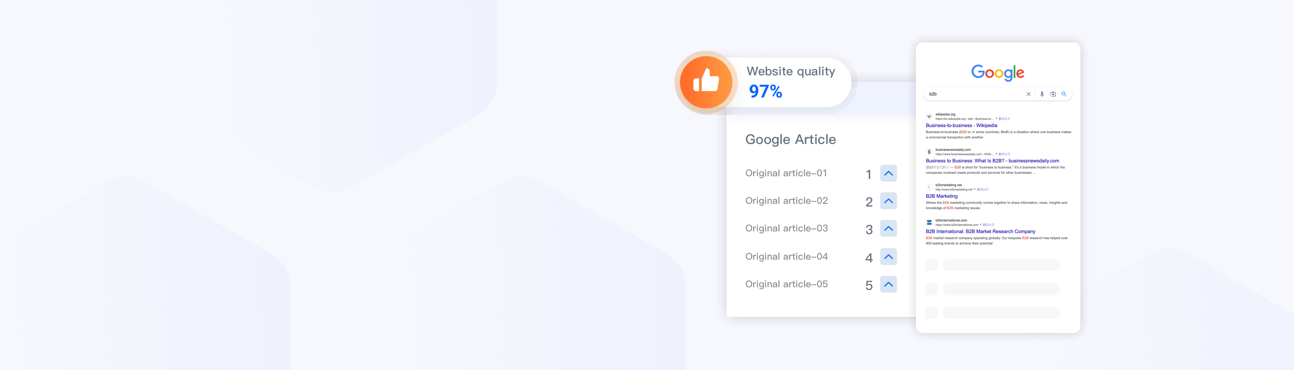1294x370 pixels.
Task: Open image search with camera icon
Action: (1053, 94)
